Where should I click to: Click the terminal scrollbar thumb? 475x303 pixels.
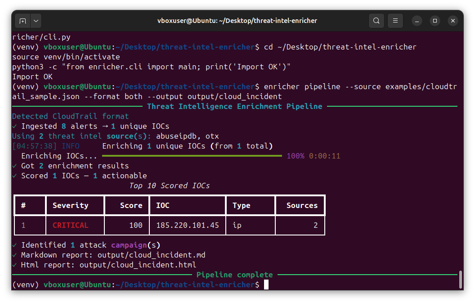click(461, 280)
